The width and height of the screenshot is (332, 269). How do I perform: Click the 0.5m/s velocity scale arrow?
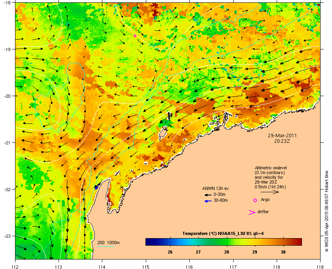click(x=270, y=192)
